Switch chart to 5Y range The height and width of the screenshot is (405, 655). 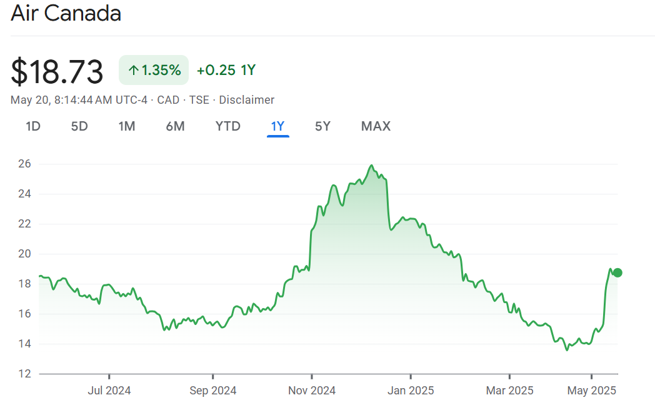point(322,126)
